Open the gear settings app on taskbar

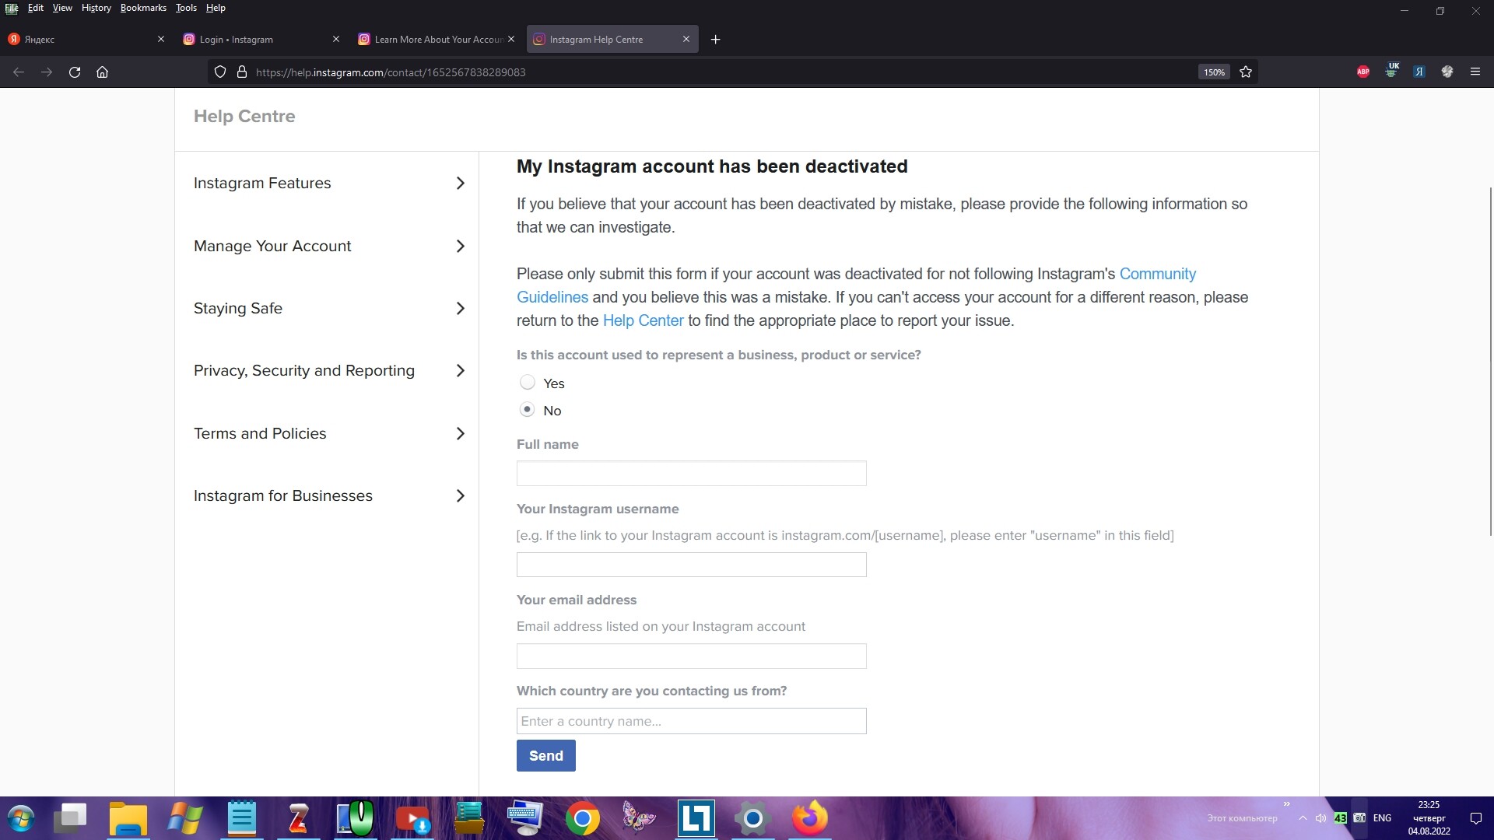coord(752,818)
